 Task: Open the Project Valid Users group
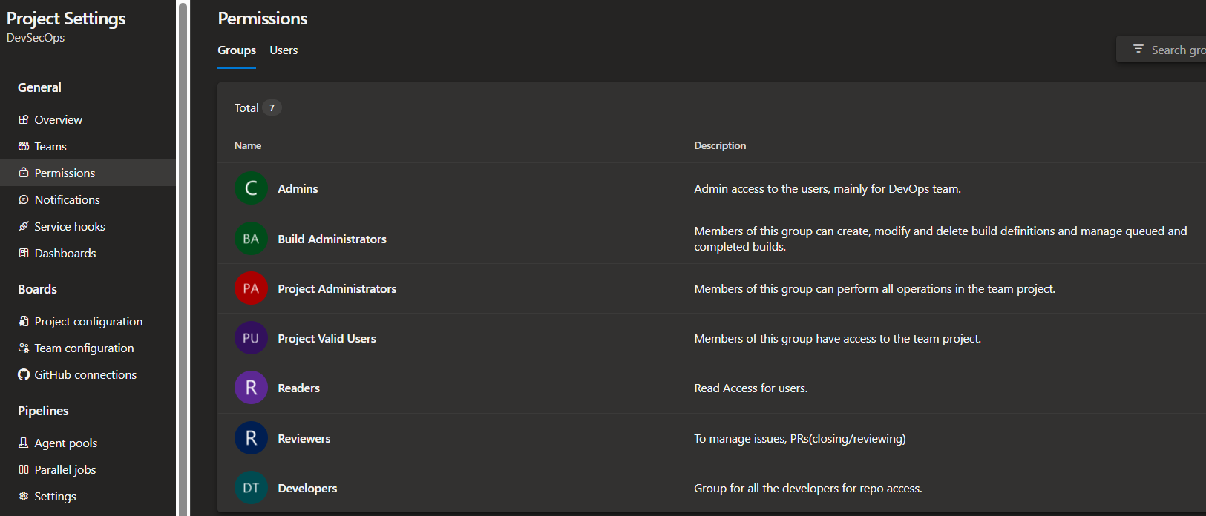click(x=327, y=338)
